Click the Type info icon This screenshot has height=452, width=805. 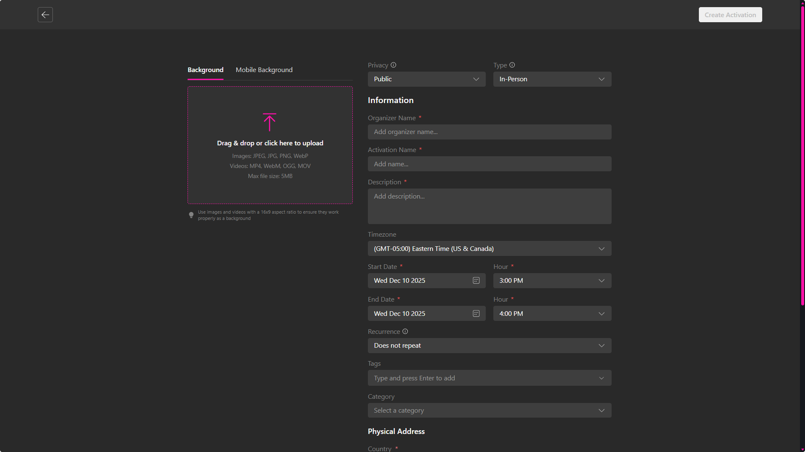pyautogui.click(x=512, y=65)
